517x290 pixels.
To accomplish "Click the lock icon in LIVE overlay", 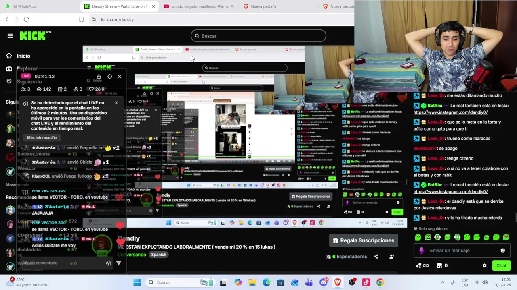I will coord(99,76).
